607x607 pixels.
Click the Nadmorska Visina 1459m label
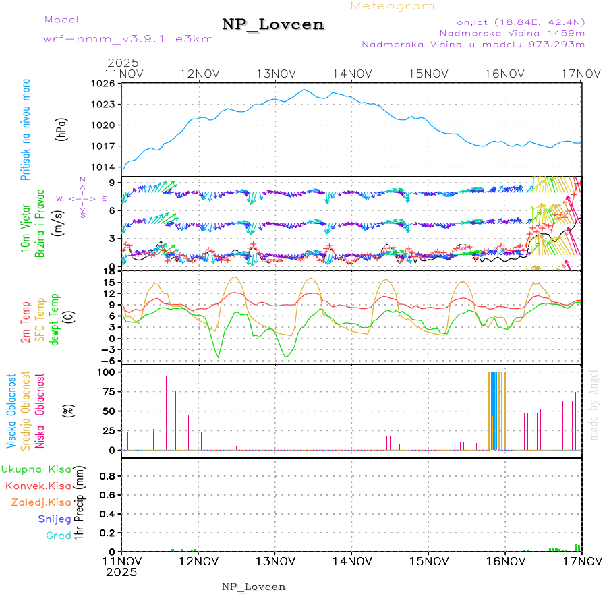click(512, 32)
